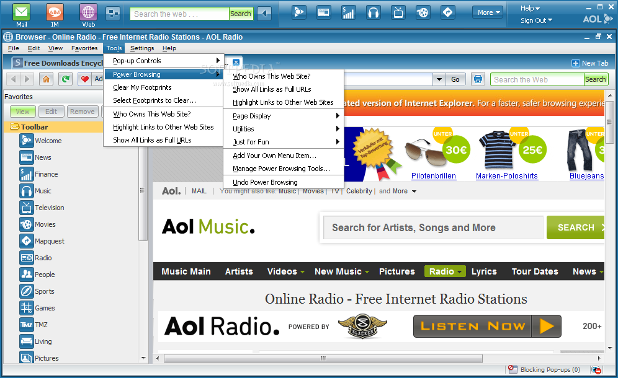Go forward with browser forward arrow
Screen dimensions: 618x378
pyautogui.click(x=27, y=79)
